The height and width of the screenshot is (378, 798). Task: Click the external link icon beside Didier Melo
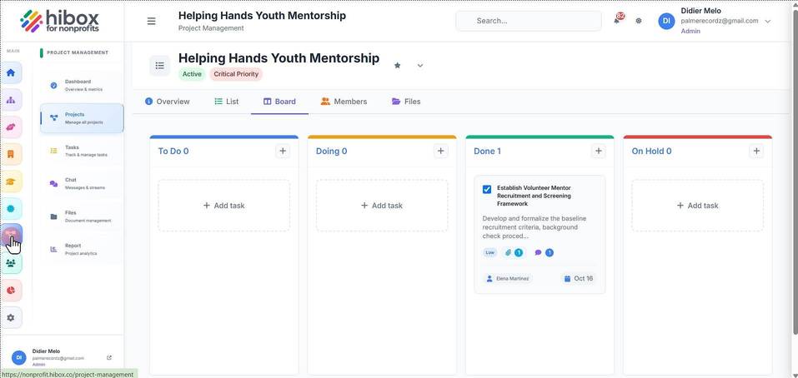click(x=109, y=358)
